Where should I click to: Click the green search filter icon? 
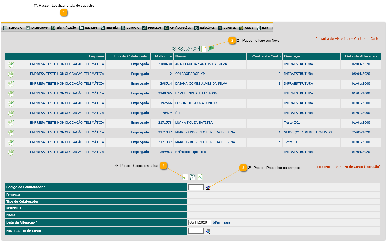211,49
